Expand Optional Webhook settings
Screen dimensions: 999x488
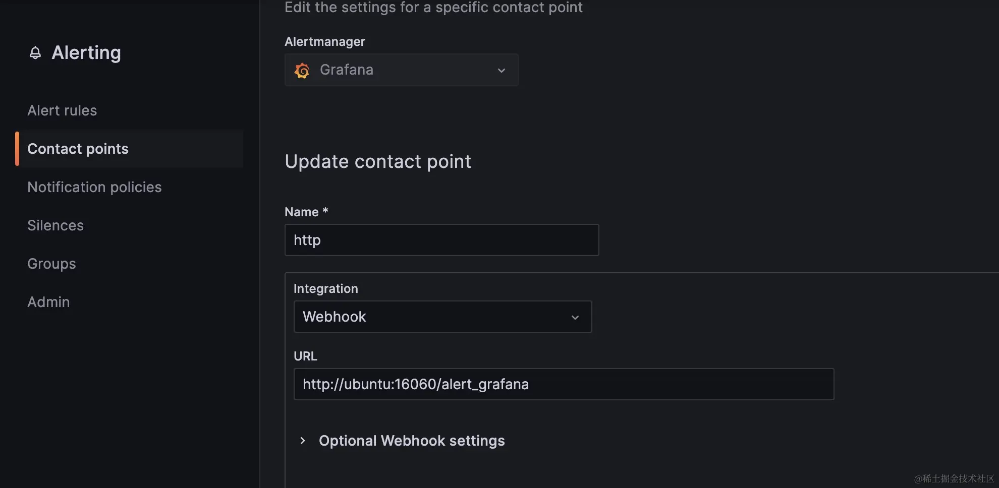coord(303,441)
